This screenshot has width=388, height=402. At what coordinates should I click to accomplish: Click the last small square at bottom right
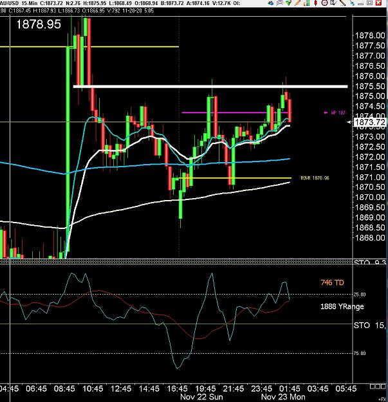[383, 387]
